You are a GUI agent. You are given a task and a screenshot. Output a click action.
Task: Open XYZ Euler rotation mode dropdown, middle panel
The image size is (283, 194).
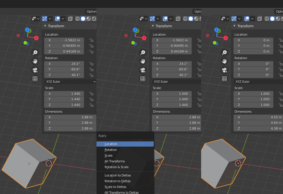pos(176,82)
